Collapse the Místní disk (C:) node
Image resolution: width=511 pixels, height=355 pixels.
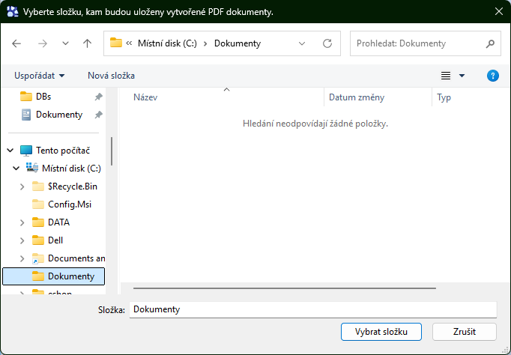[x=16, y=169]
